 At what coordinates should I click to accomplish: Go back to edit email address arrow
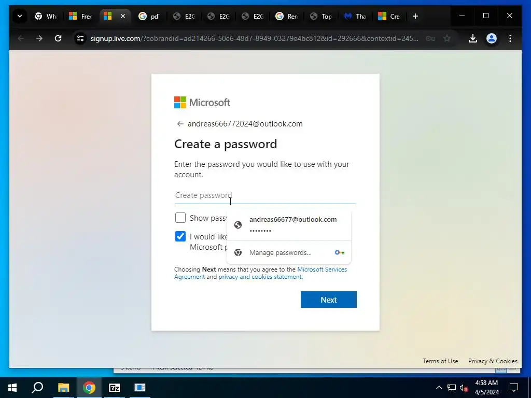coord(180,124)
